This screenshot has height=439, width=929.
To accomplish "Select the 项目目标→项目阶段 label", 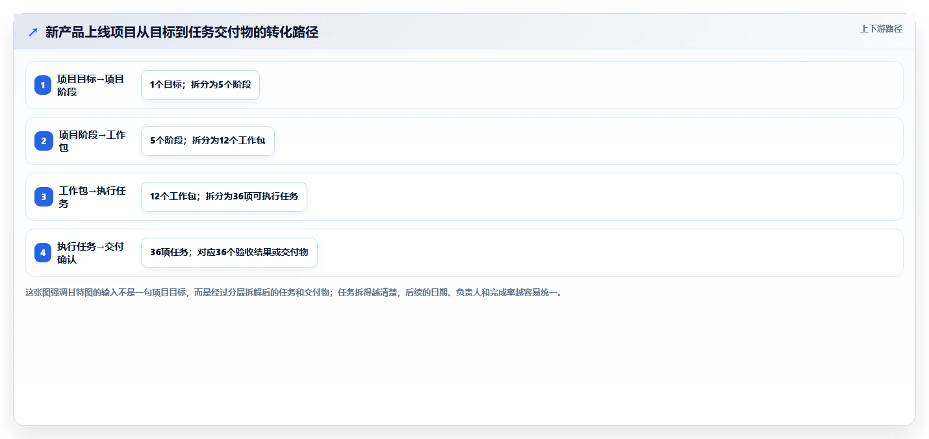I will pos(91,85).
